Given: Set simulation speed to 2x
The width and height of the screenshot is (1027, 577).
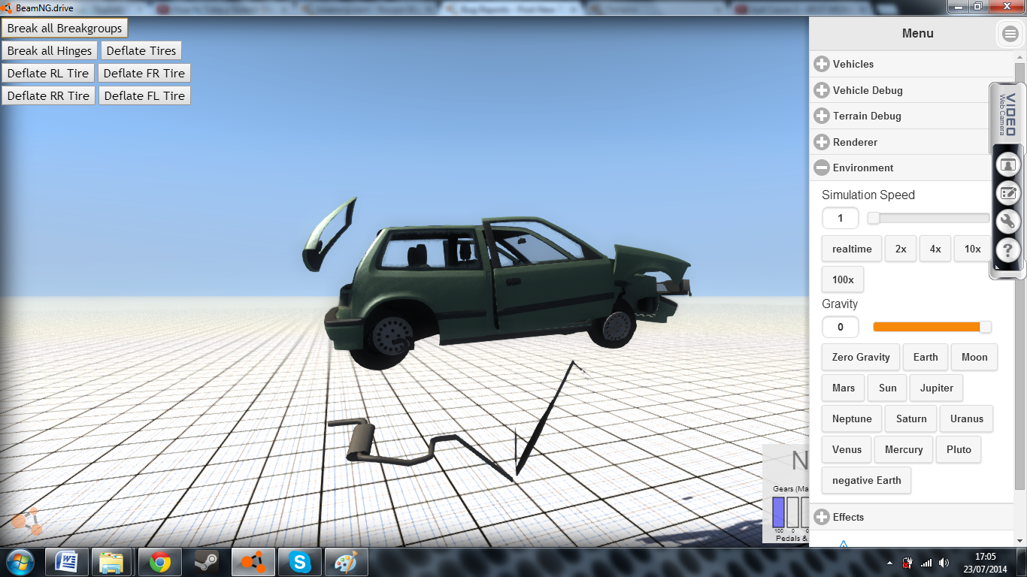Looking at the screenshot, I should tap(901, 249).
